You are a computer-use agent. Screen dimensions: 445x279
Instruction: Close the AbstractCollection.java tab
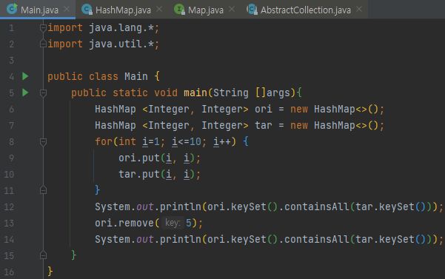coord(359,9)
